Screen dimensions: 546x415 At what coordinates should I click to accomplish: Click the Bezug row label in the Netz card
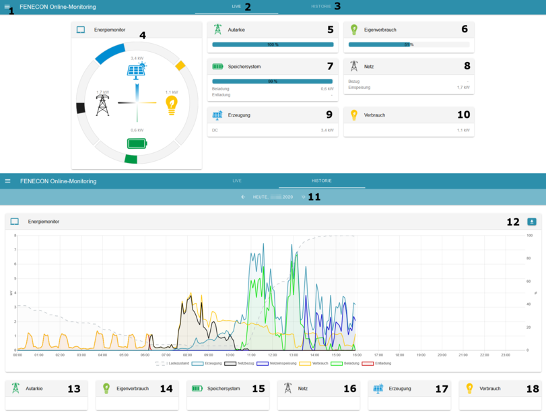[353, 82]
